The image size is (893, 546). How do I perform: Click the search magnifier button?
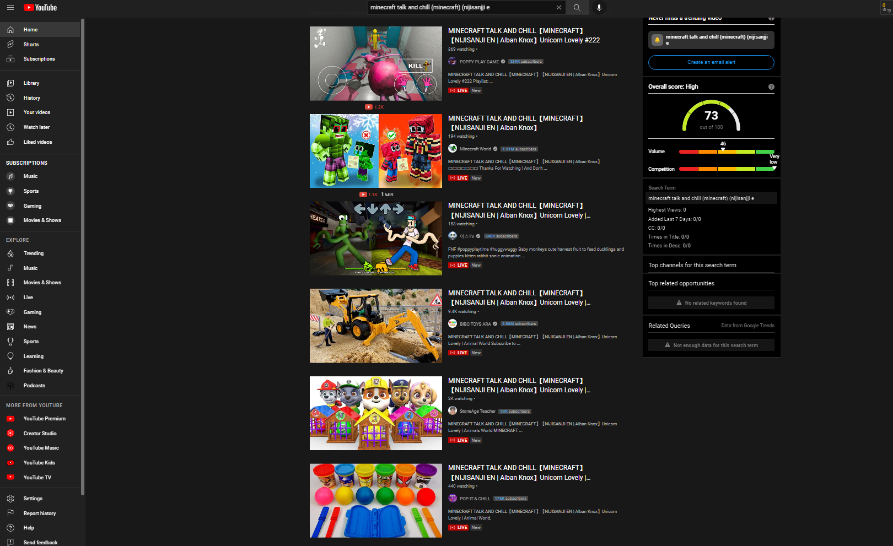577,8
